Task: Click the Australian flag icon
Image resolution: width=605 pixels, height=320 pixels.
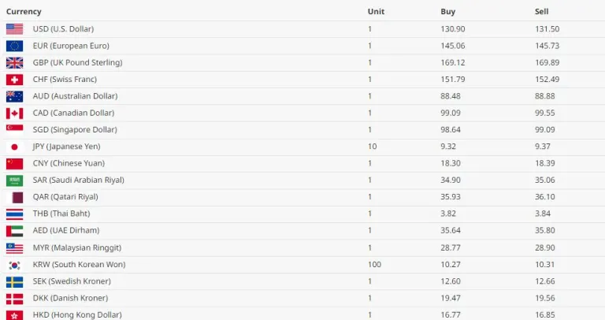Action: pos(14,96)
